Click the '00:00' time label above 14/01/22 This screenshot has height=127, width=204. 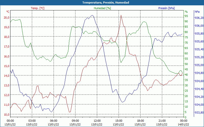(184, 121)
